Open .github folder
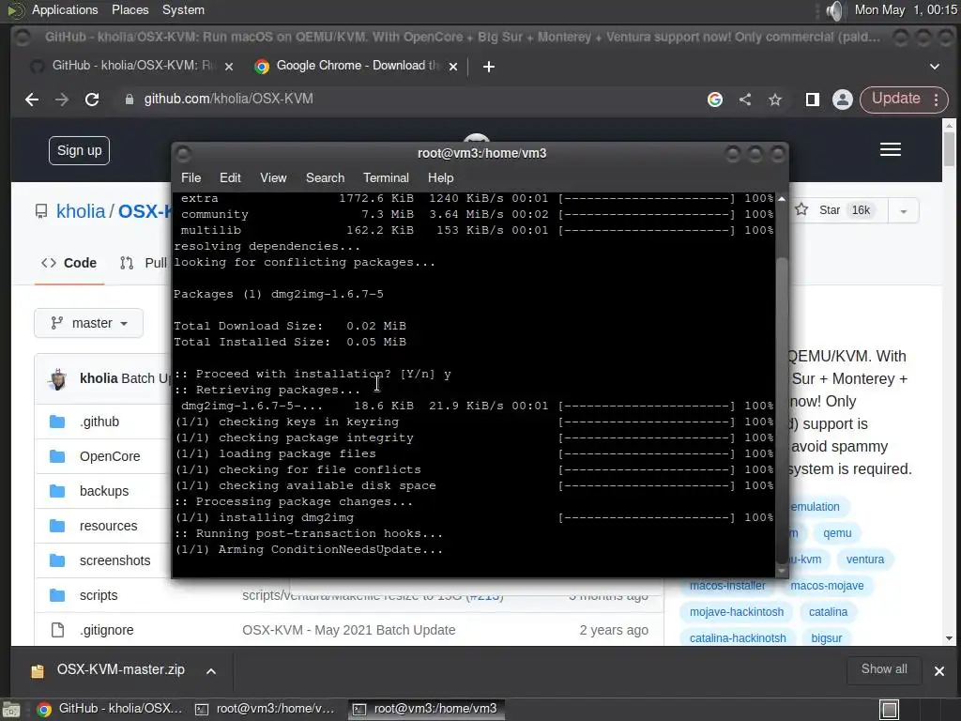This screenshot has width=961, height=721. 99,422
